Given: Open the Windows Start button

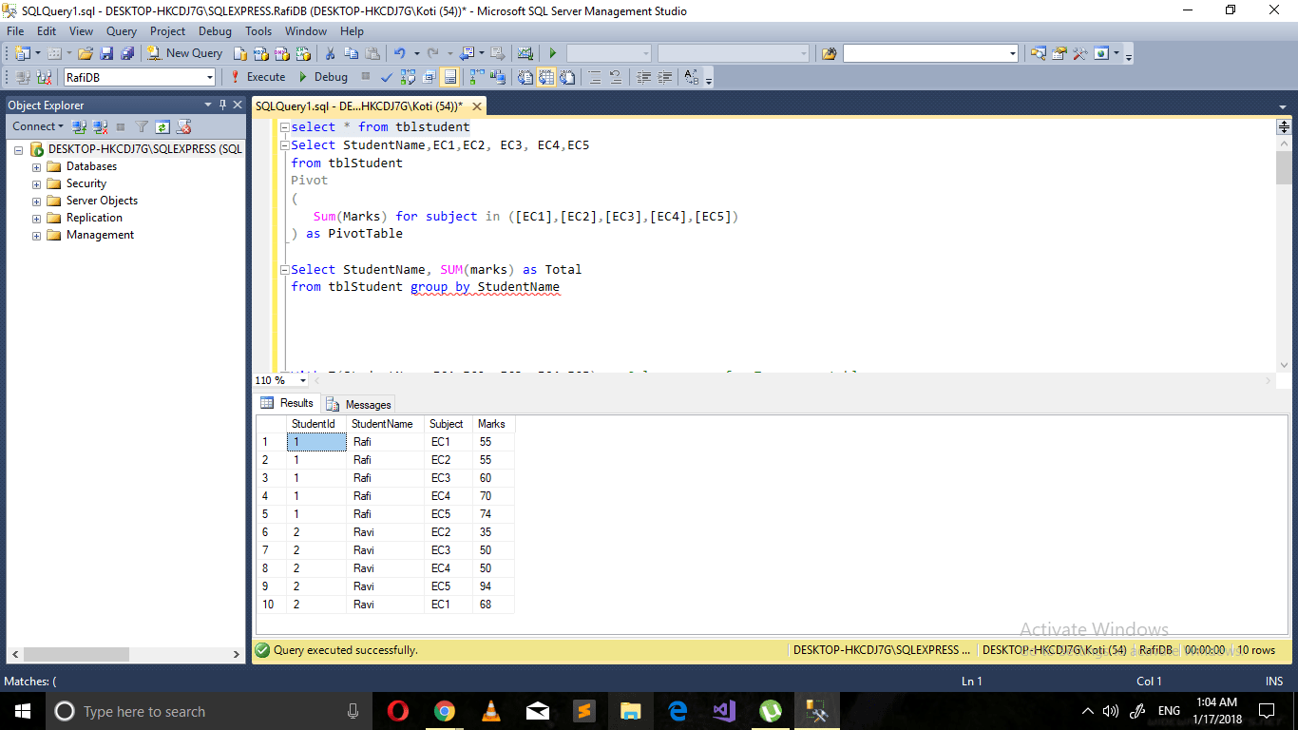Looking at the screenshot, I should pos(22,711).
